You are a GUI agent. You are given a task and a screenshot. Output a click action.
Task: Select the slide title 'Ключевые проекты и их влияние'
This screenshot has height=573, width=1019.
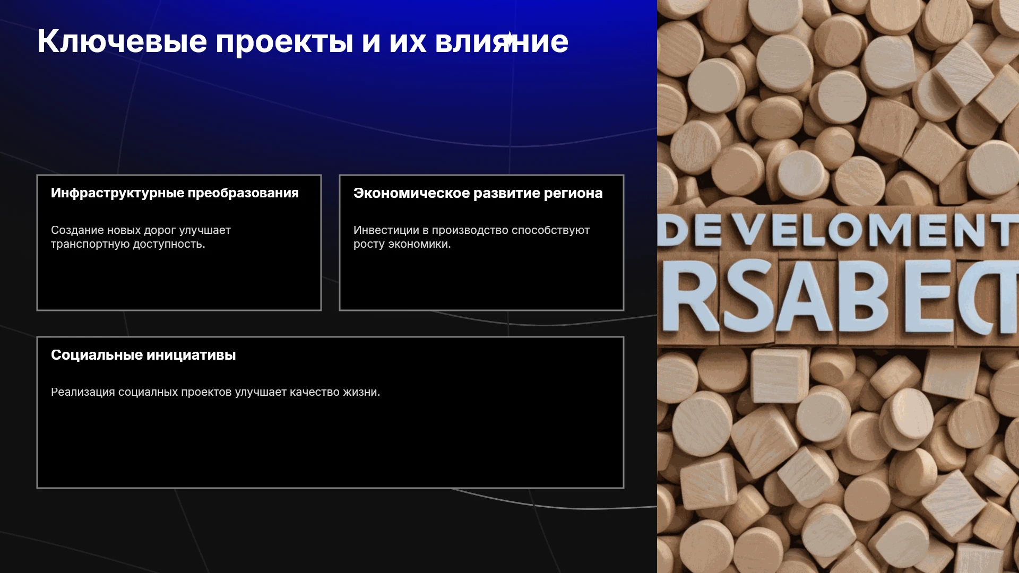pyautogui.click(x=303, y=41)
